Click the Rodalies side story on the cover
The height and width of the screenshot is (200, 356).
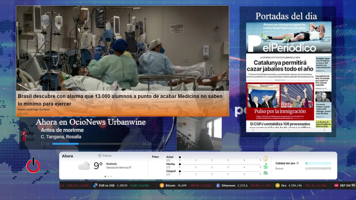click(323, 63)
